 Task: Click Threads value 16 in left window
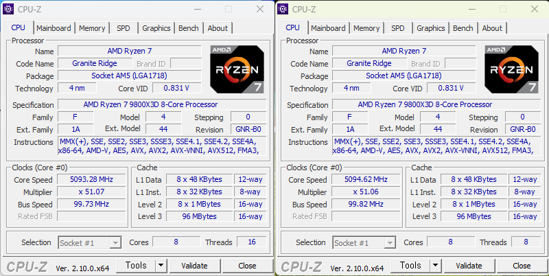pos(252,242)
